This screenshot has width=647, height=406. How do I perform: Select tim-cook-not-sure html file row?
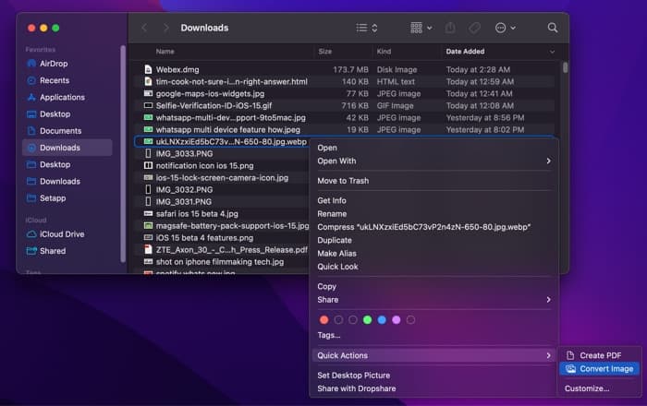pyautogui.click(x=344, y=81)
